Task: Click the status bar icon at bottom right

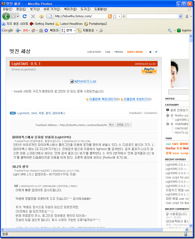Action: (x=186, y=234)
